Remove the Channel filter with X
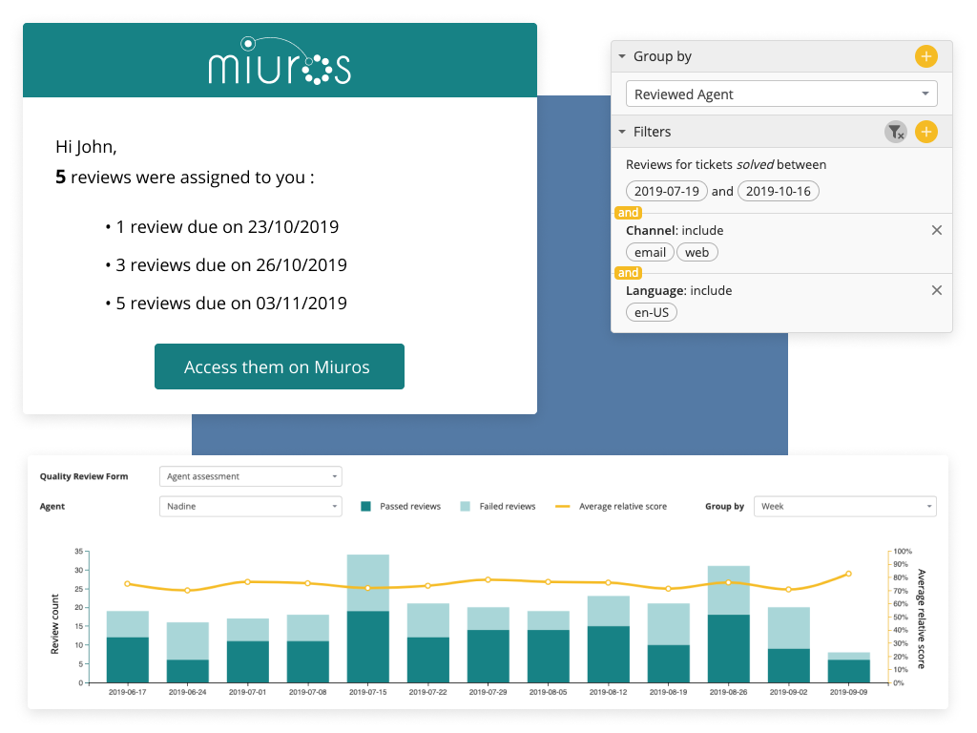 click(936, 230)
